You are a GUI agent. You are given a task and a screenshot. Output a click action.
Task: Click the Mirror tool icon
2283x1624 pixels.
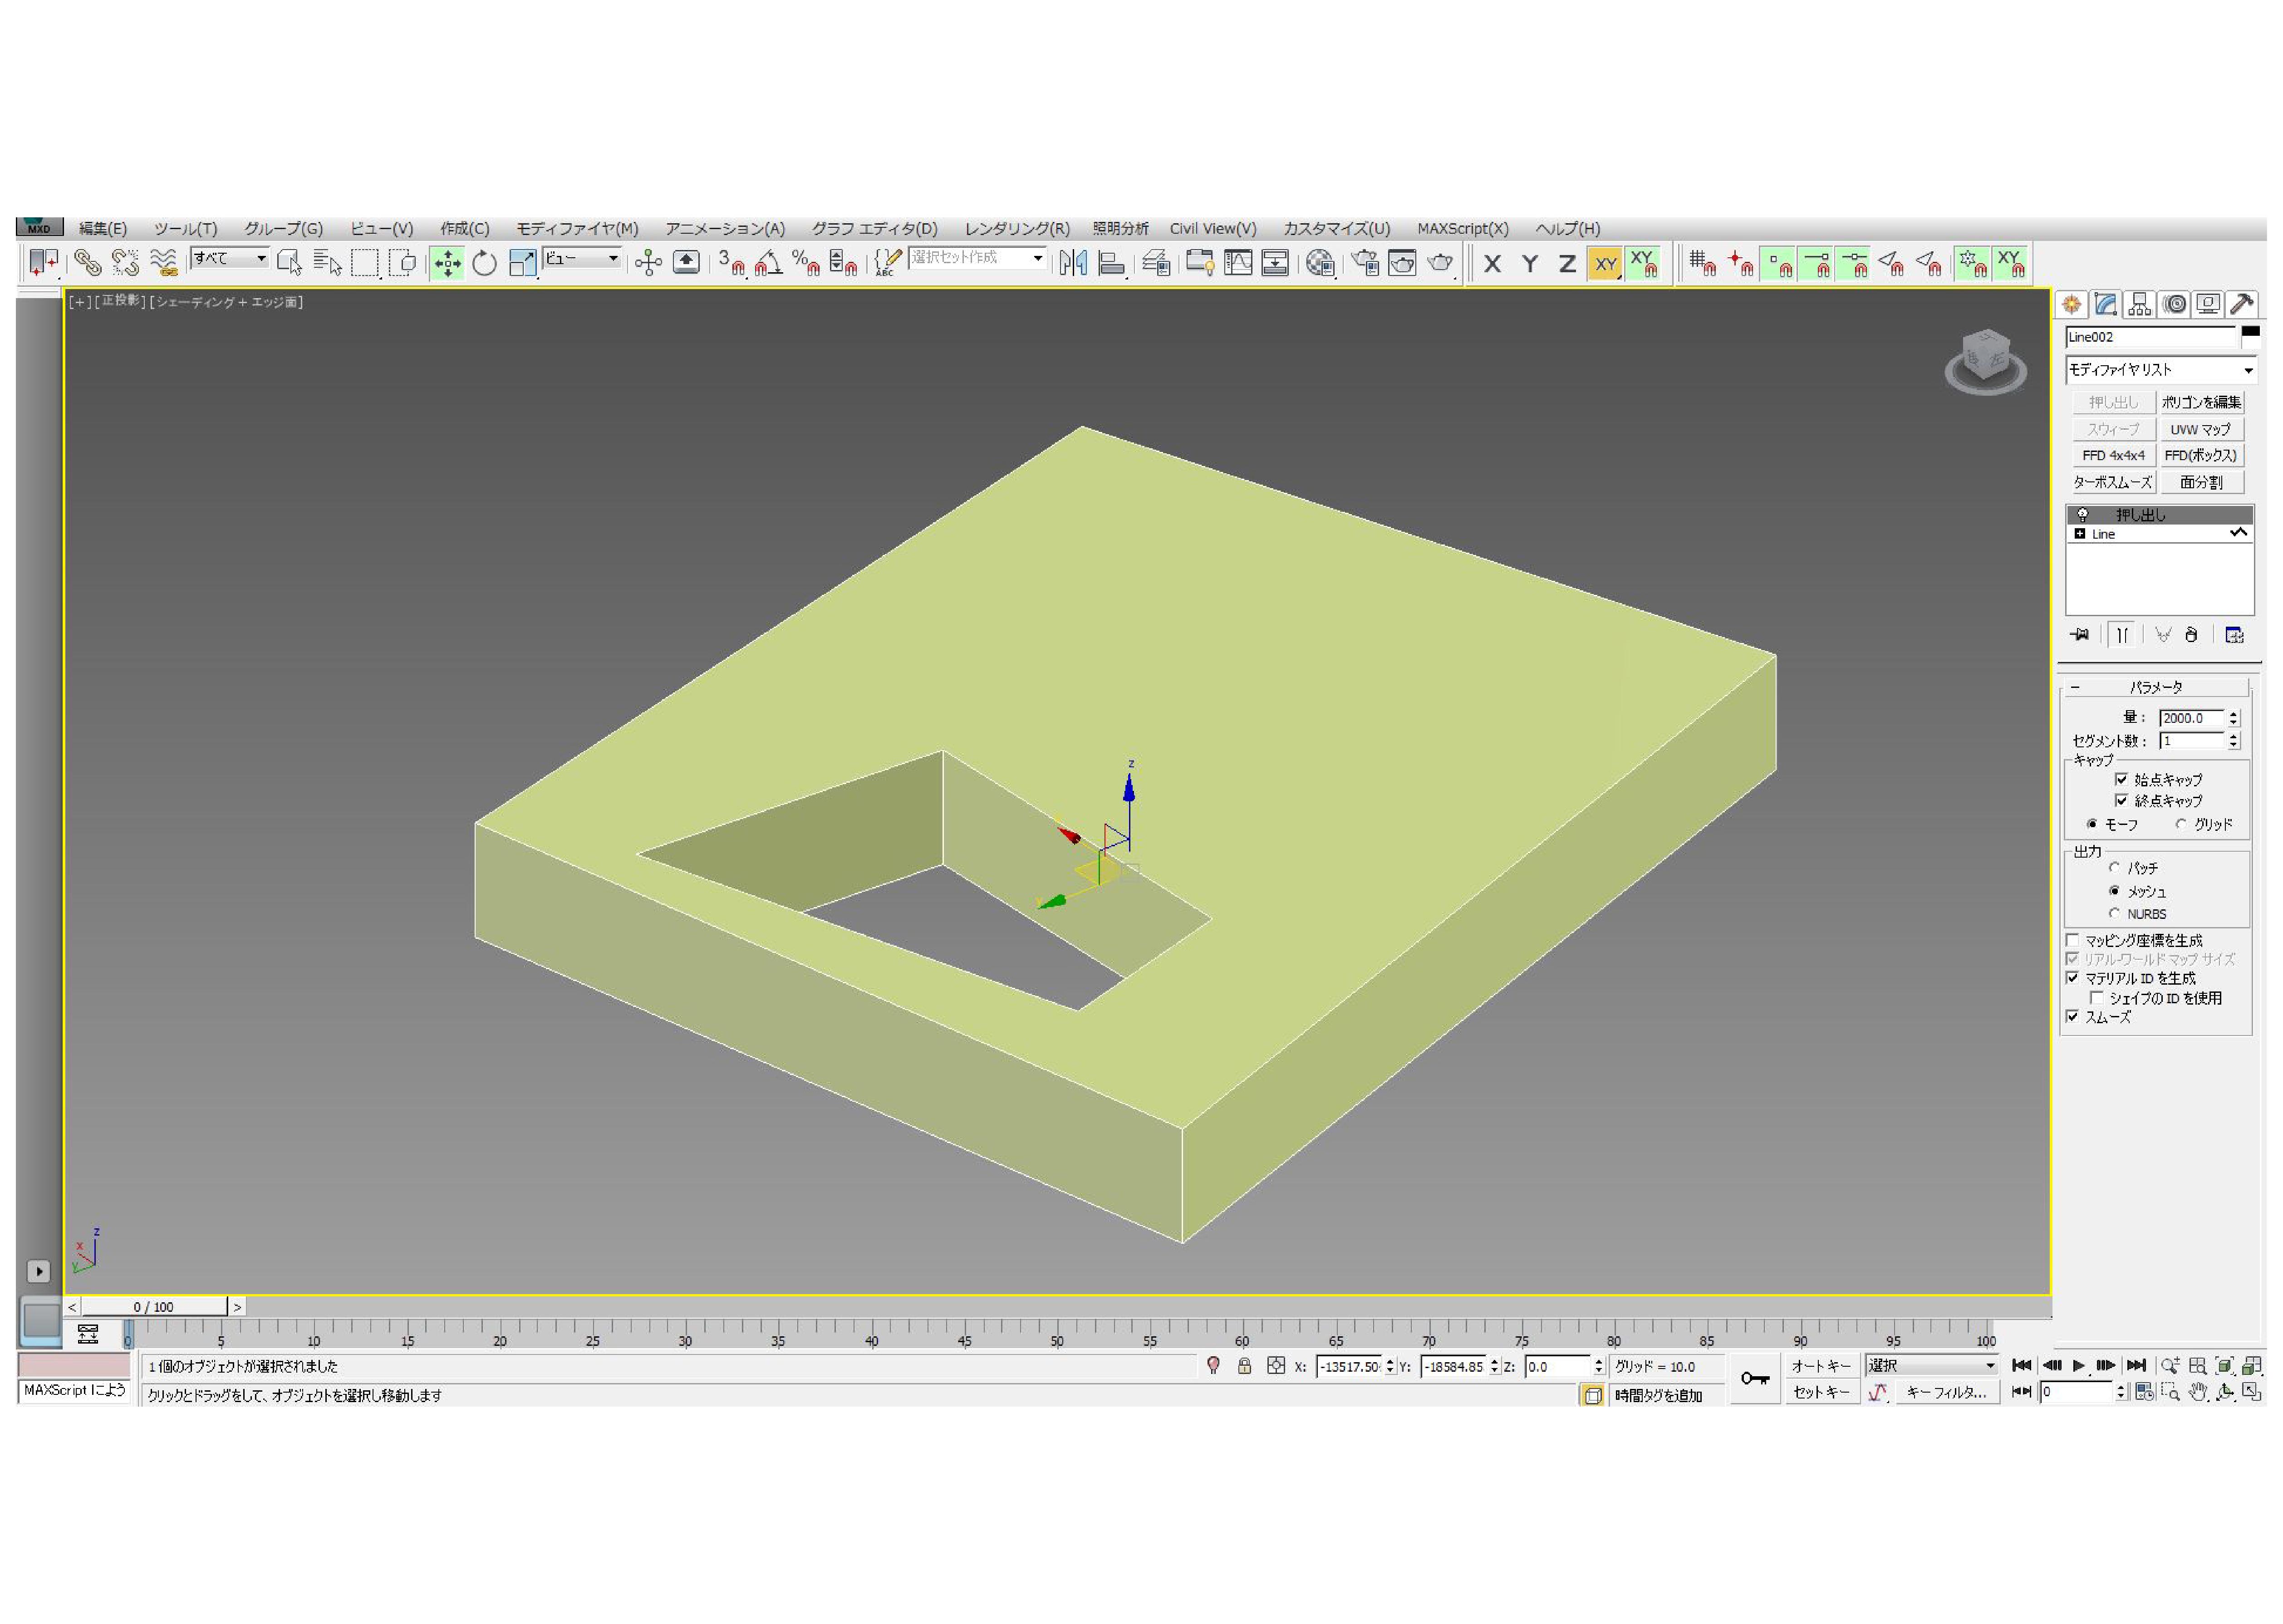(1073, 263)
